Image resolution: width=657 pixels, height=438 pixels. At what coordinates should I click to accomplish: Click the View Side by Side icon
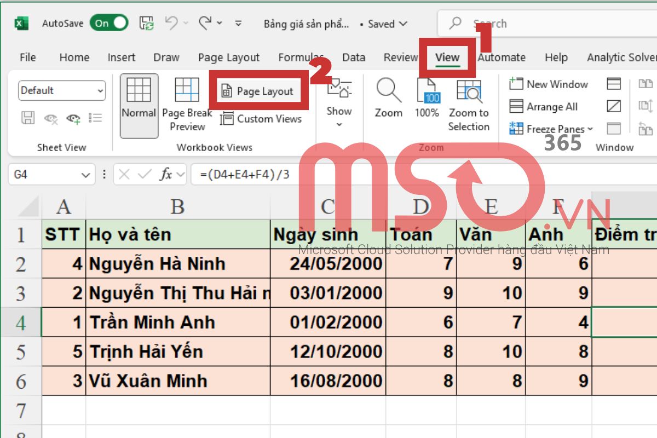point(646,84)
